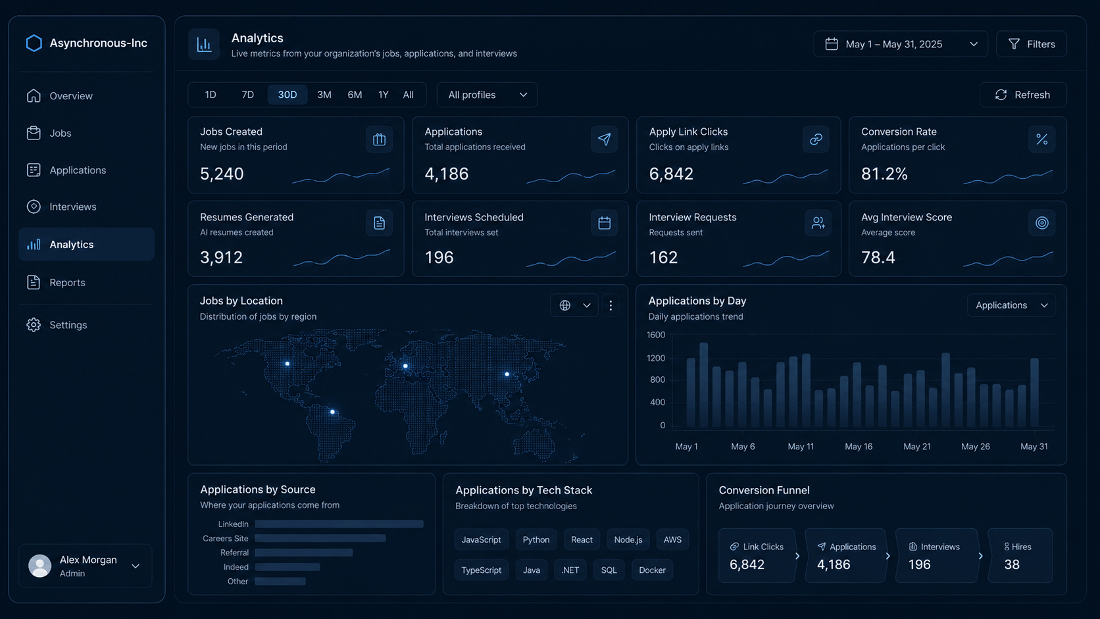Viewport: 1100px width, 619px height.
Task: Click the calendar icon in date range
Action: pyautogui.click(x=832, y=44)
